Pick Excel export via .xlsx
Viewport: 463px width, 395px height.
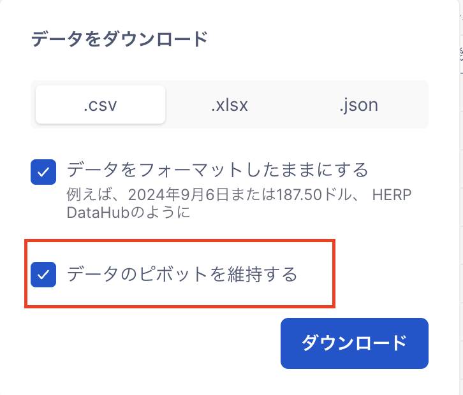pyautogui.click(x=230, y=104)
